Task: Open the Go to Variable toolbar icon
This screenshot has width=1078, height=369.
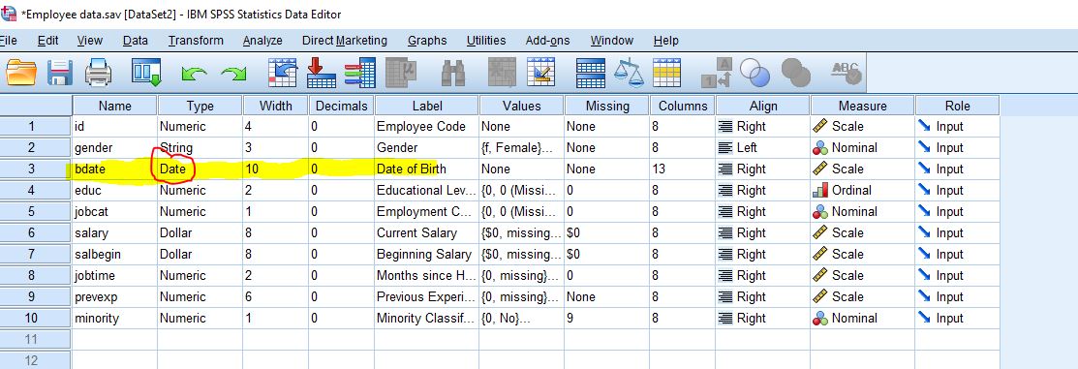Action: (x=321, y=72)
